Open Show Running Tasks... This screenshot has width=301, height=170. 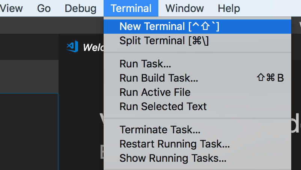coord(173,158)
